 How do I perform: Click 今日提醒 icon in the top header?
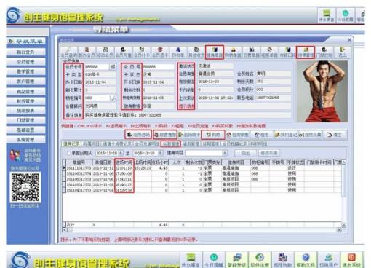(346, 16)
